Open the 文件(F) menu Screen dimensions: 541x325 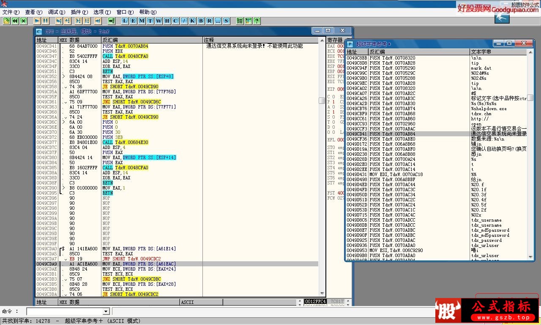pyautogui.click(x=11, y=12)
